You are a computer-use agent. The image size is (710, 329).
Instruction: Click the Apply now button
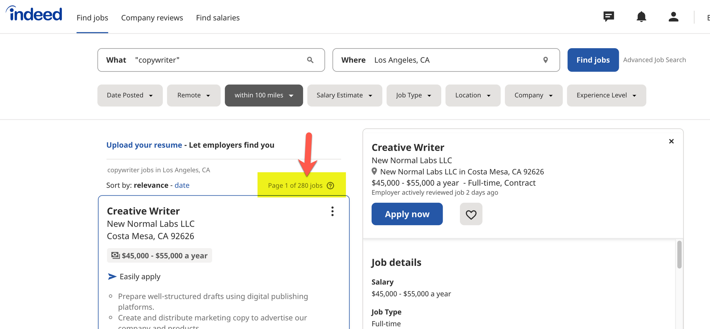point(407,214)
